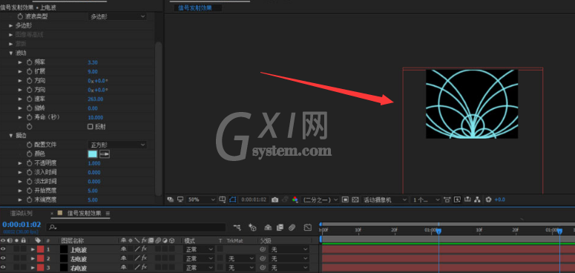Viewport: 575px width, 273px height.
Task: Open the (二分之一) resolution dropdown
Action: [321, 200]
